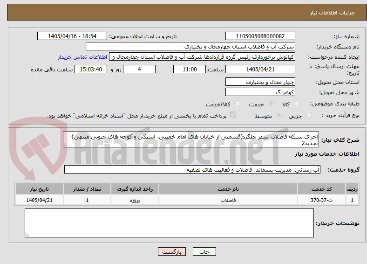Click the general need description textarea

[191, 139]
